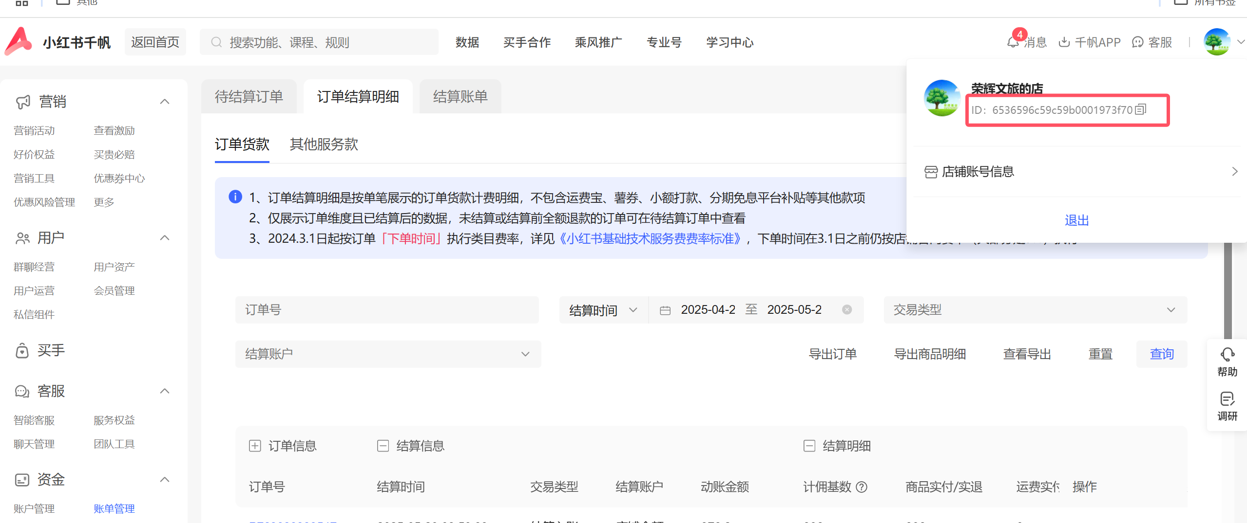Switch to the 订单结算明细 tab
This screenshot has height=523, width=1247.
[x=358, y=96]
